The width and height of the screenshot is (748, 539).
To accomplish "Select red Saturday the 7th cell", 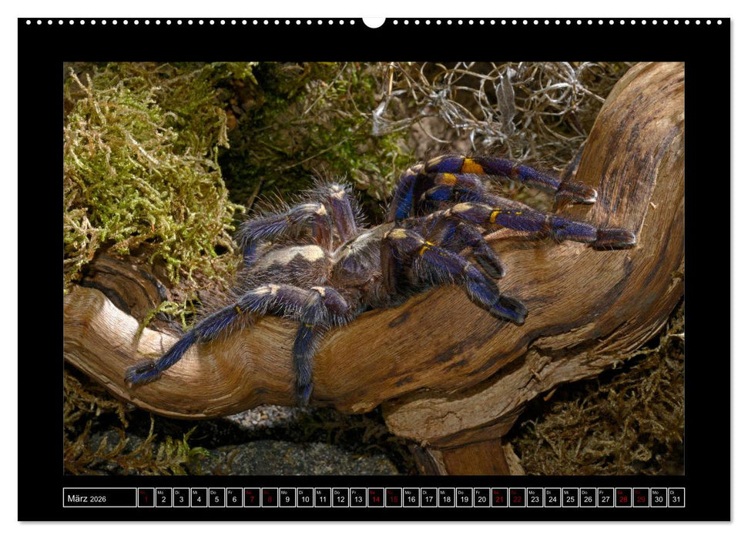I will coord(252,498).
